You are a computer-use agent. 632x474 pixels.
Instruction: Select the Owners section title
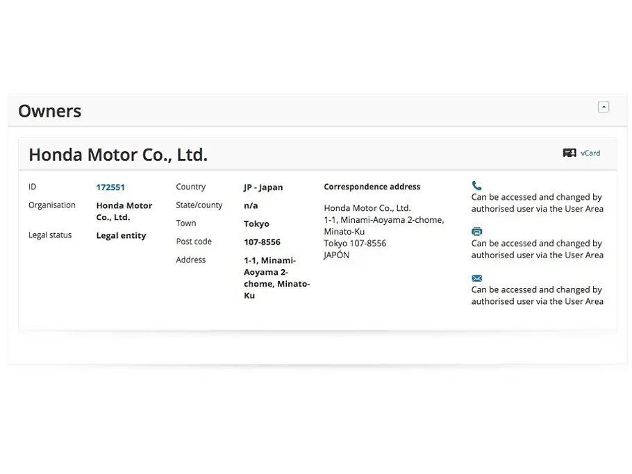[x=50, y=111]
